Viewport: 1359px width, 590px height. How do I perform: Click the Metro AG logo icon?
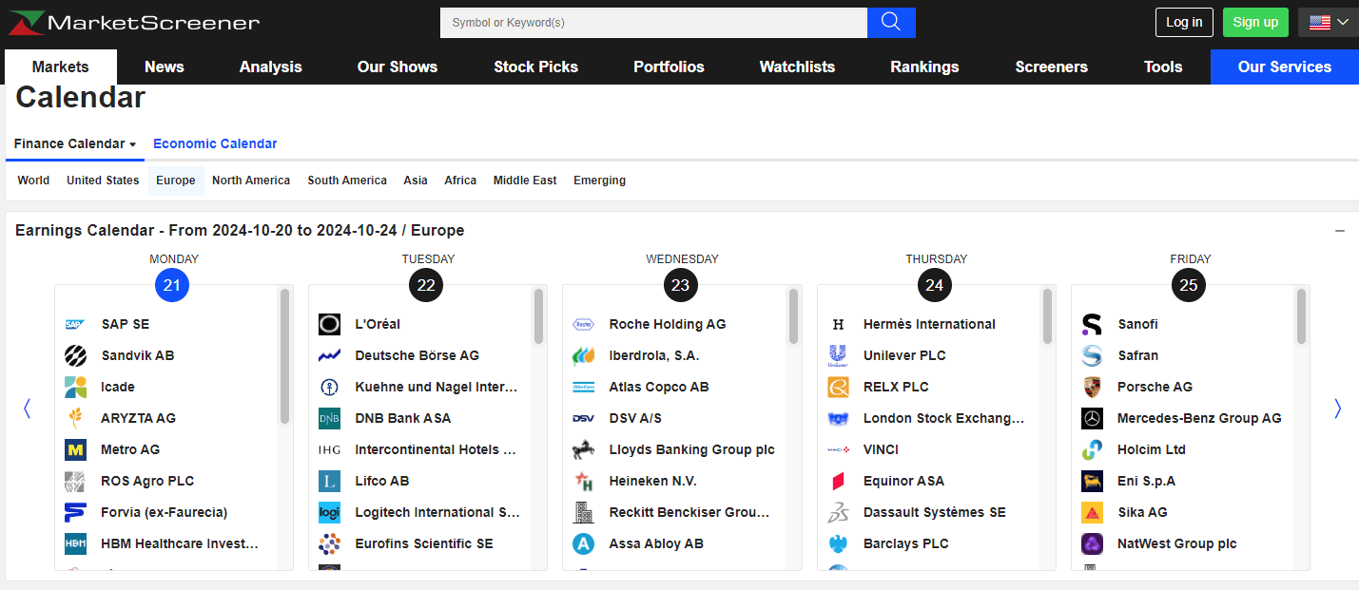[75, 449]
